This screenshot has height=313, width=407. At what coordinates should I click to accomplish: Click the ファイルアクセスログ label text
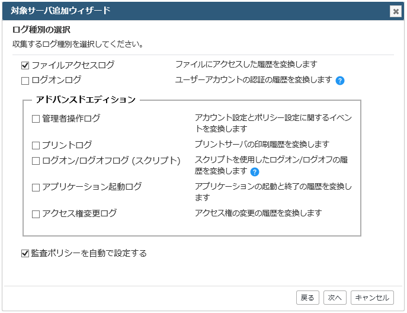[x=73, y=65]
